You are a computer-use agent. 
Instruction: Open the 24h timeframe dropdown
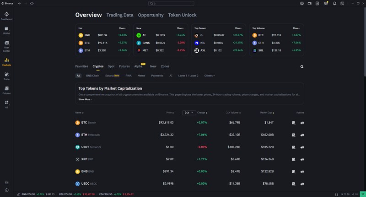pos(189,112)
